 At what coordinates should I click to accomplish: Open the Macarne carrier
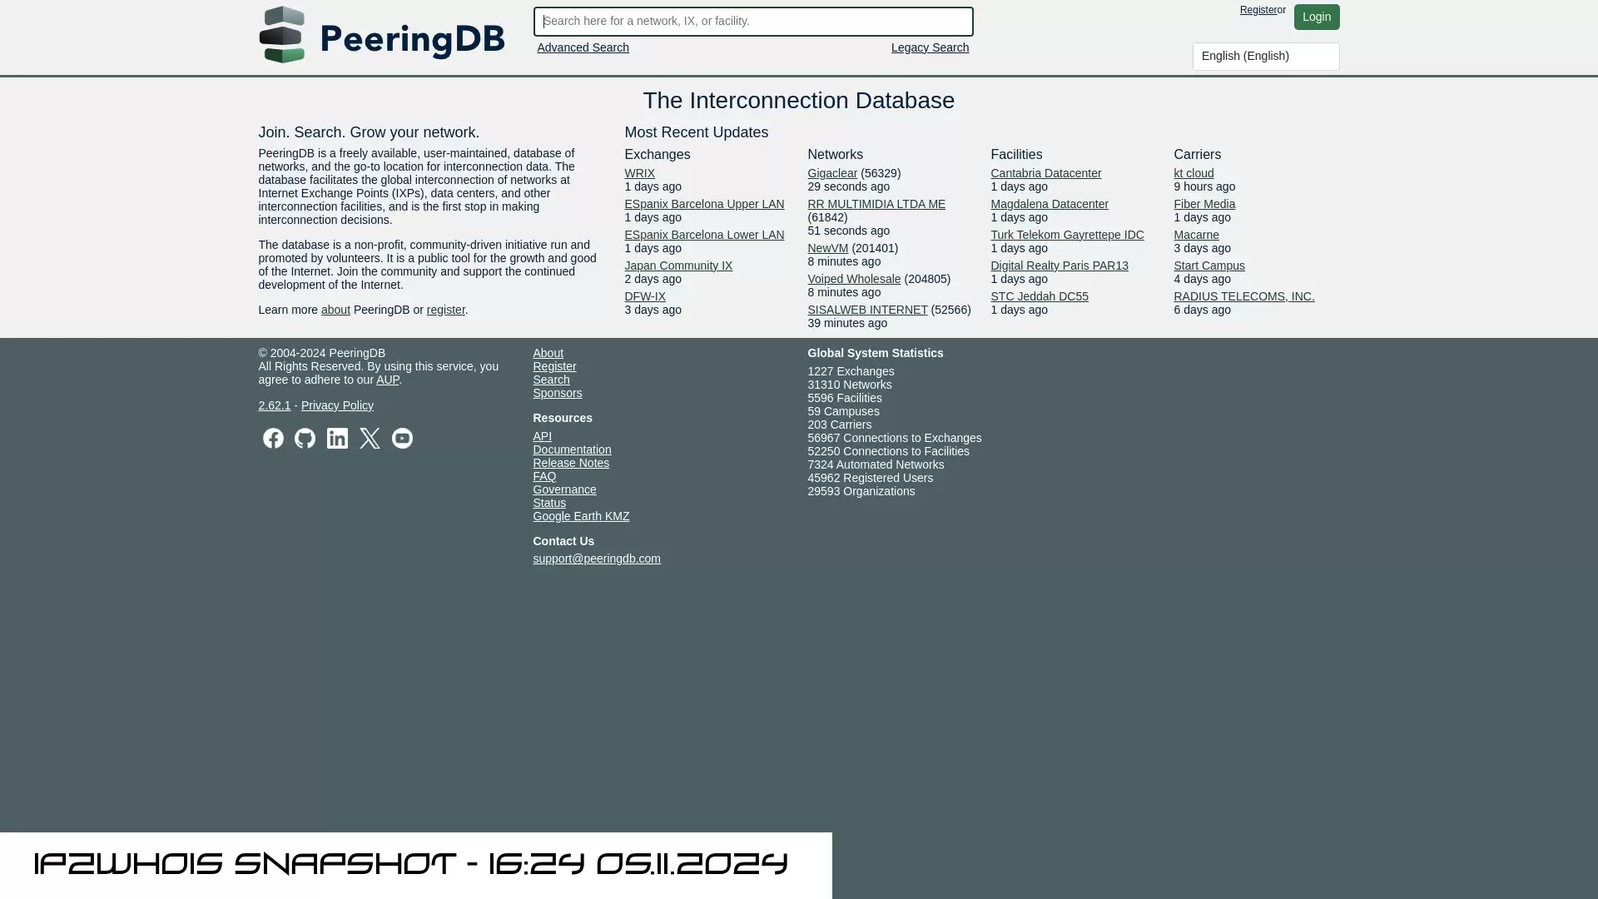pos(1196,235)
